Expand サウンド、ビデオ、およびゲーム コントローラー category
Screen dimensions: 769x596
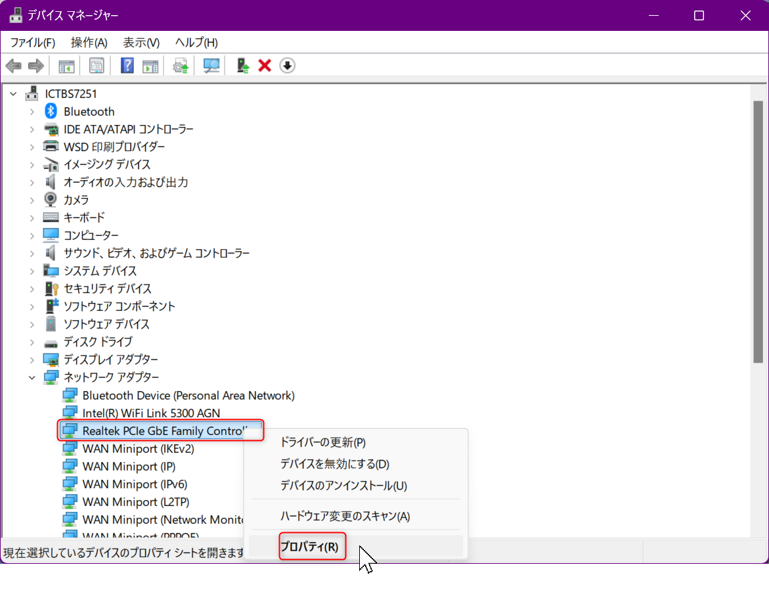(32, 254)
